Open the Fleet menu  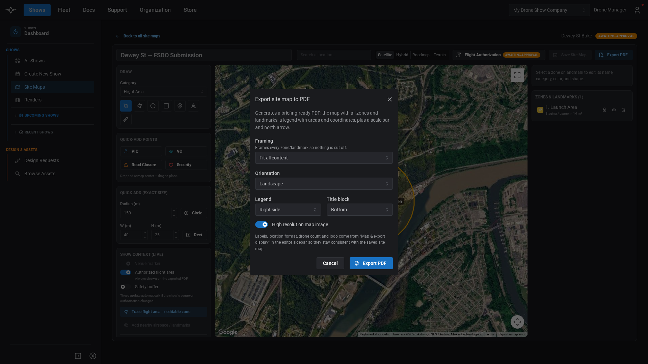[64, 10]
